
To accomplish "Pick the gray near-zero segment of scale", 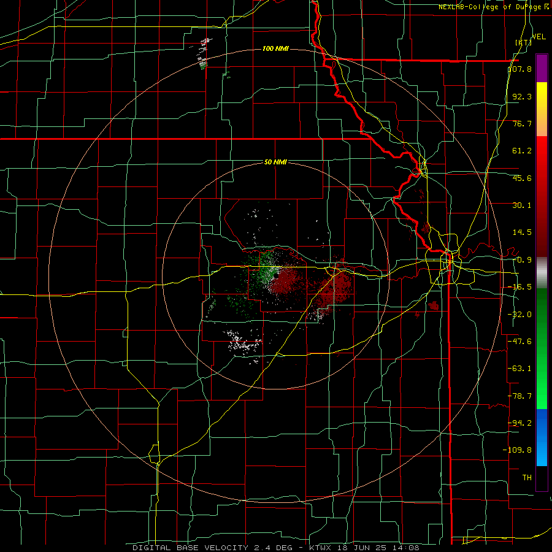I will tap(542, 273).
